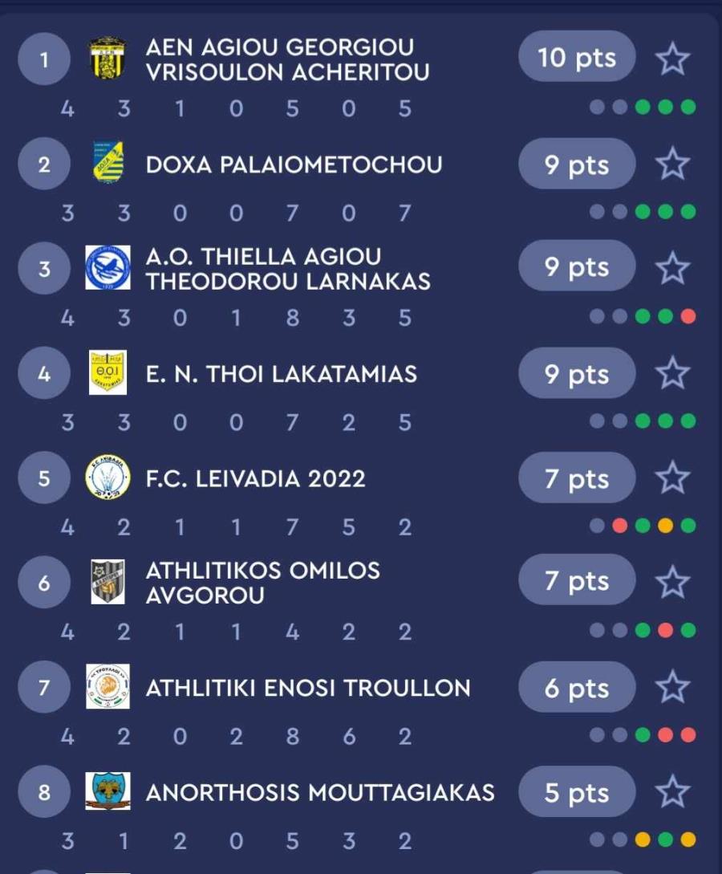722x874 pixels.
Task: Favorite AEN Agiou Georgiou with star icon
Action: [672, 59]
